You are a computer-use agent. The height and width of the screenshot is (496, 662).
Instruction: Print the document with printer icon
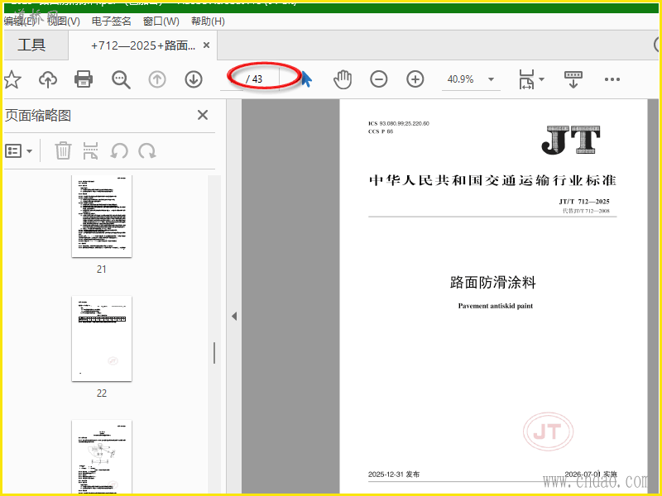coord(84,79)
